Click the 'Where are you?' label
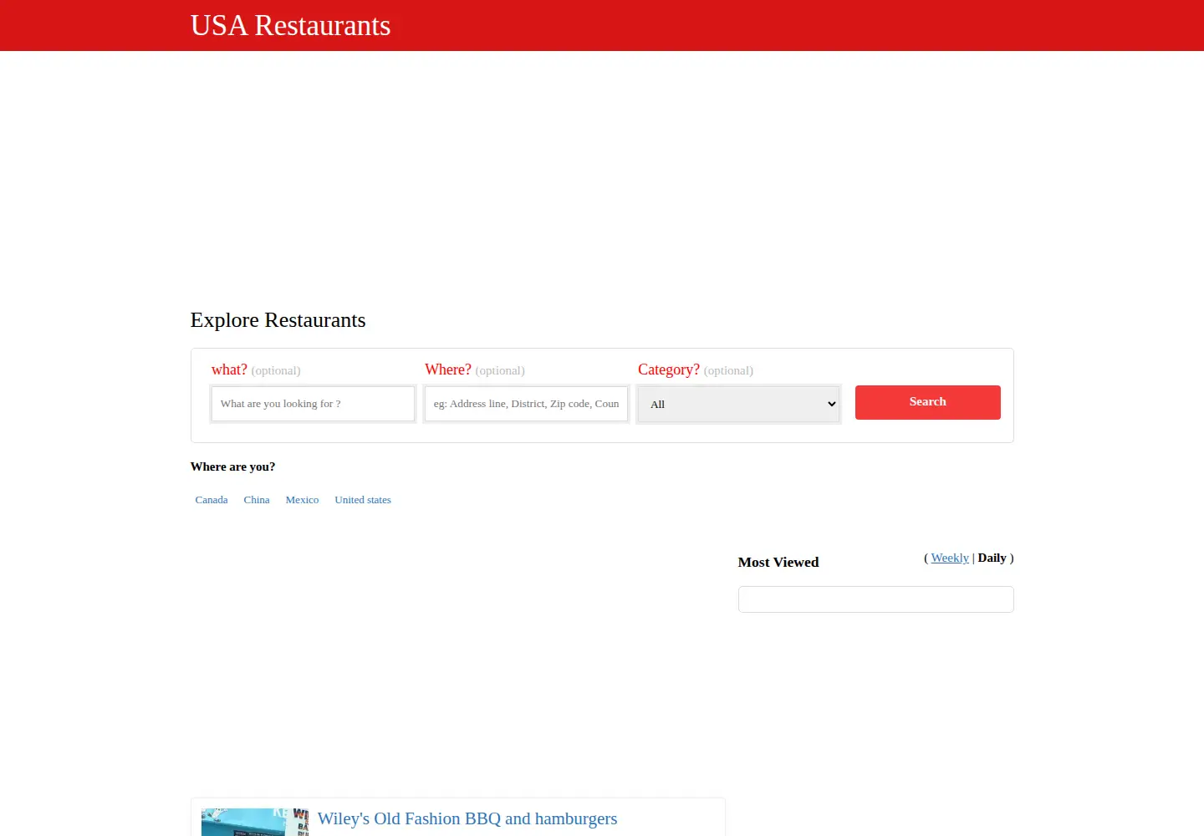Image resolution: width=1204 pixels, height=836 pixels. click(232, 466)
